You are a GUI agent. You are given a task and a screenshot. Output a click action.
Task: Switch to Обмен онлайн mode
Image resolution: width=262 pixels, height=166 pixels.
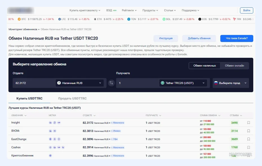(x=234, y=66)
